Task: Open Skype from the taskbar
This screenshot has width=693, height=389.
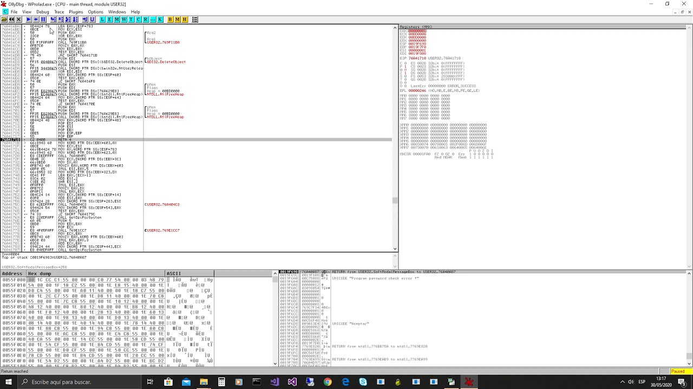Action: coord(363,382)
